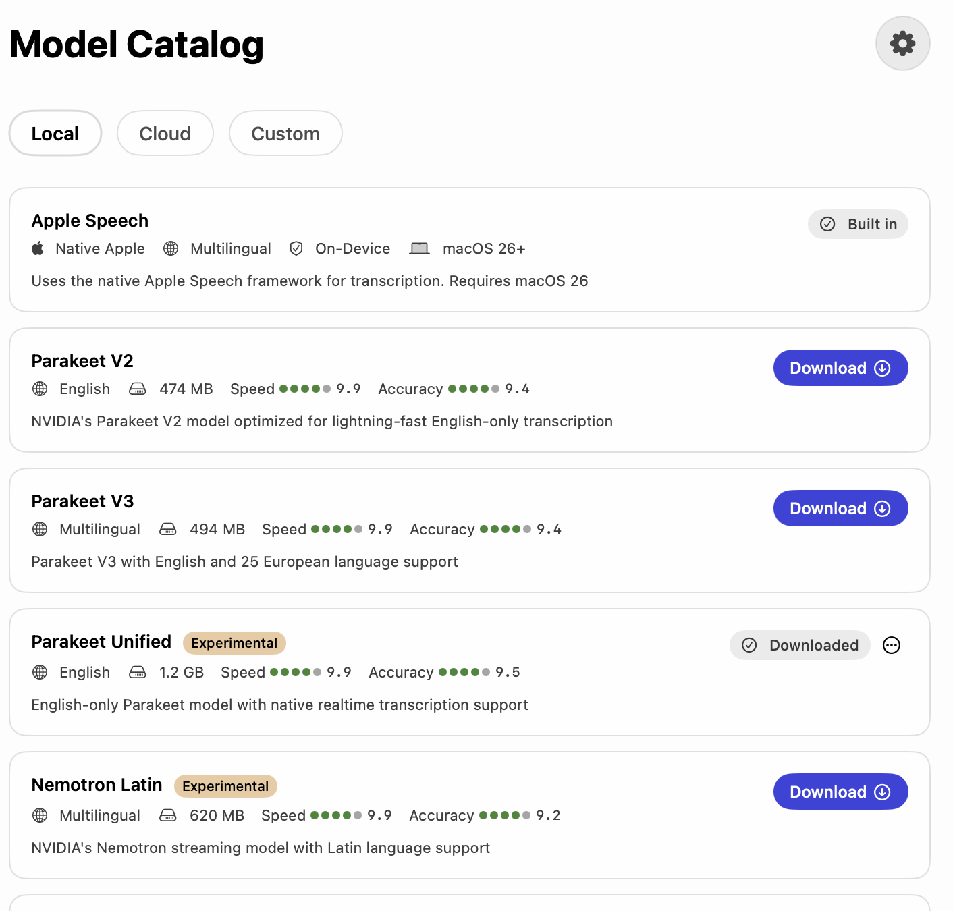Select the Parakeet Unified title

101,642
